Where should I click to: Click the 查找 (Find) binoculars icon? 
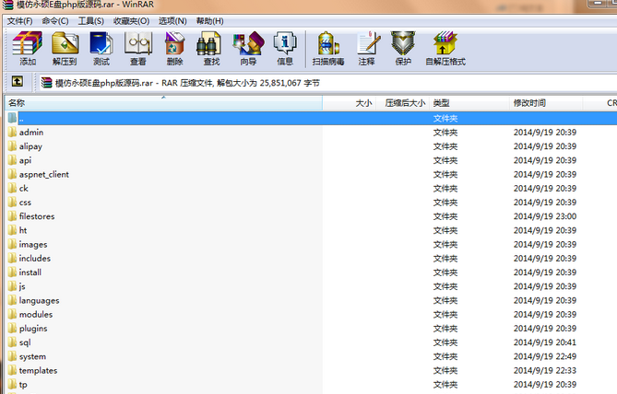pos(211,48)
